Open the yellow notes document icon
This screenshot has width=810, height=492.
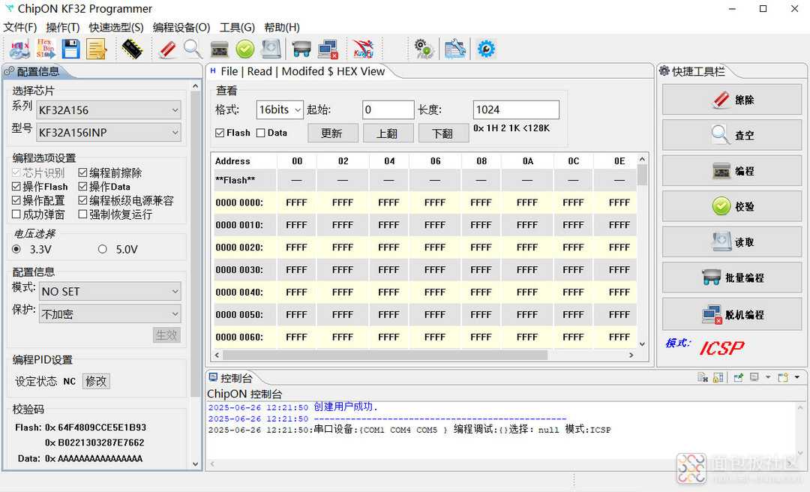click(96, 49)
